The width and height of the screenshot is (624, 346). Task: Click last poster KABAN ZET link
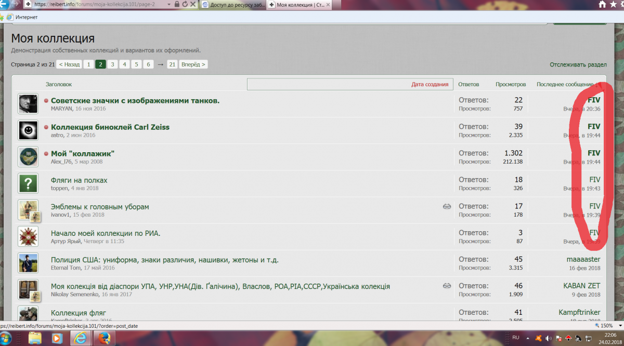(x=582, y=286)
